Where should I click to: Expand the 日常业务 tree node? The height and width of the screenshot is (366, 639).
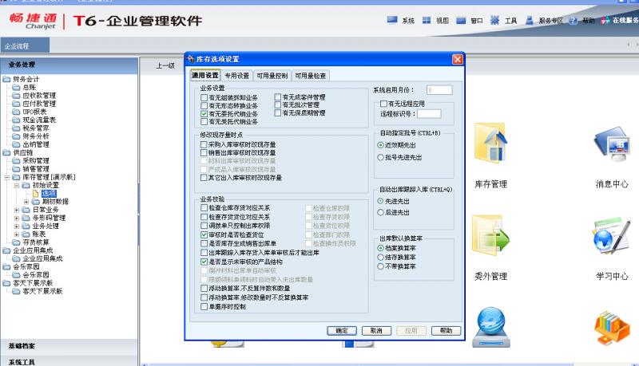(x=17, y=210)
